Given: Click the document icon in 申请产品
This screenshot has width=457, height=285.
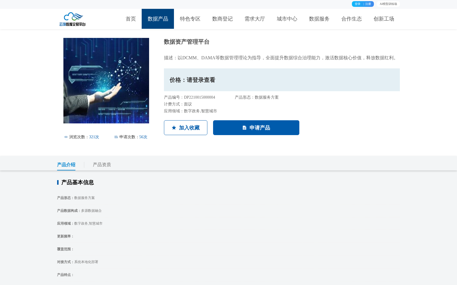Looking at the screenshot, I should coord(244,128).
